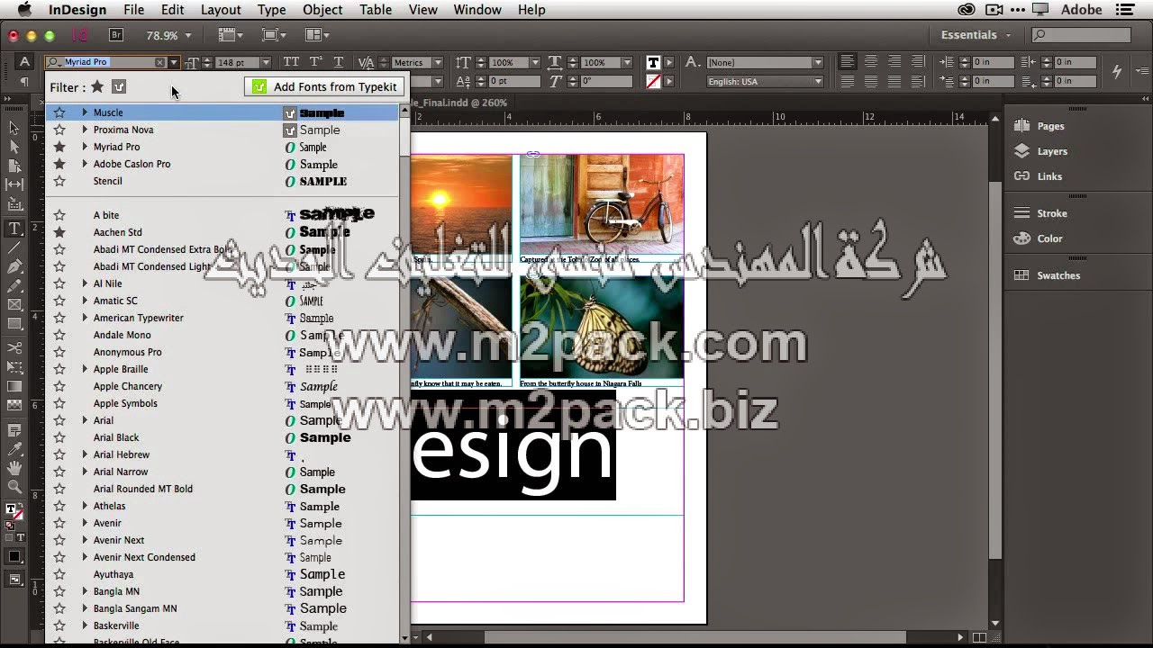Expand the Proxima Nova font family
This screenshot has width=1153, height=648.
tap(85, 130)
